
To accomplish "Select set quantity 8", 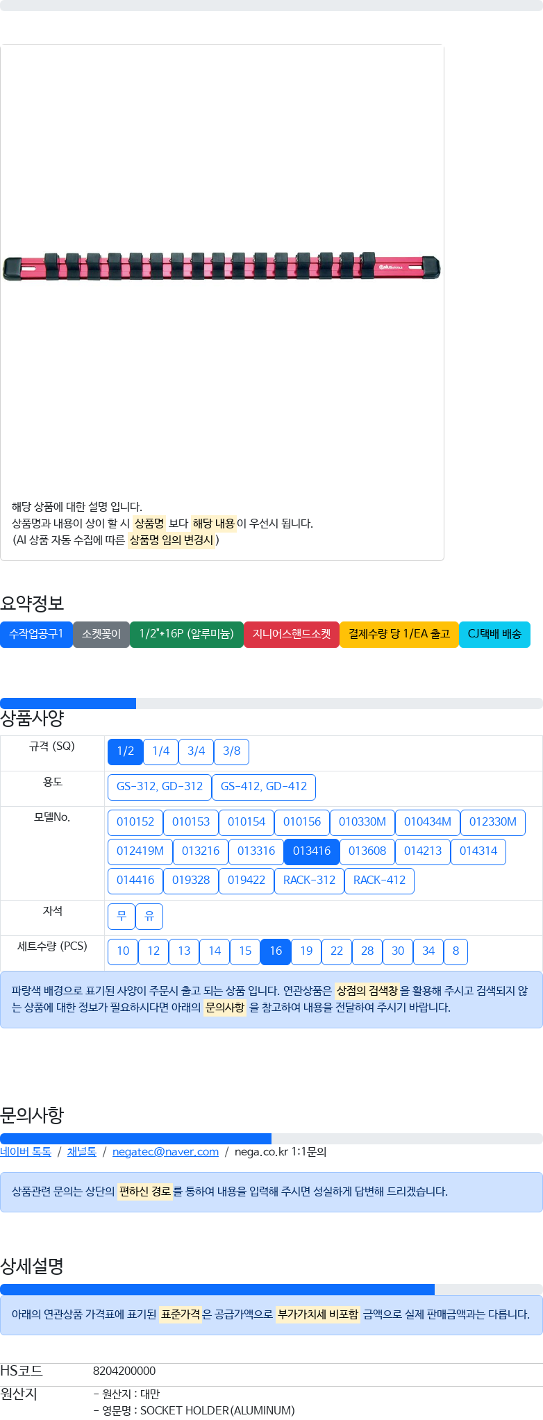I will point(456,951).
